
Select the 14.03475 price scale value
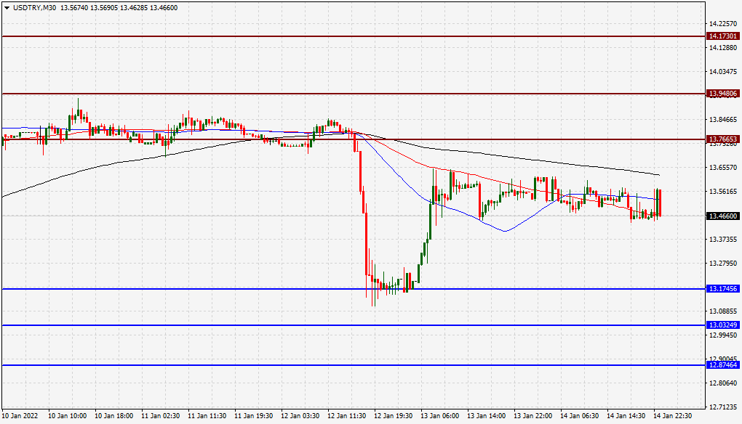click(723, 72)
